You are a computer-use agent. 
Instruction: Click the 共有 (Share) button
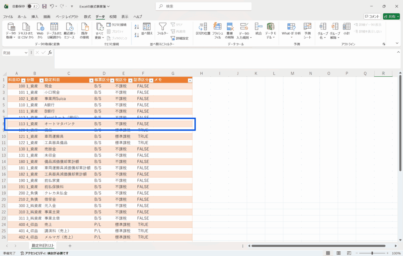[391, 17]
